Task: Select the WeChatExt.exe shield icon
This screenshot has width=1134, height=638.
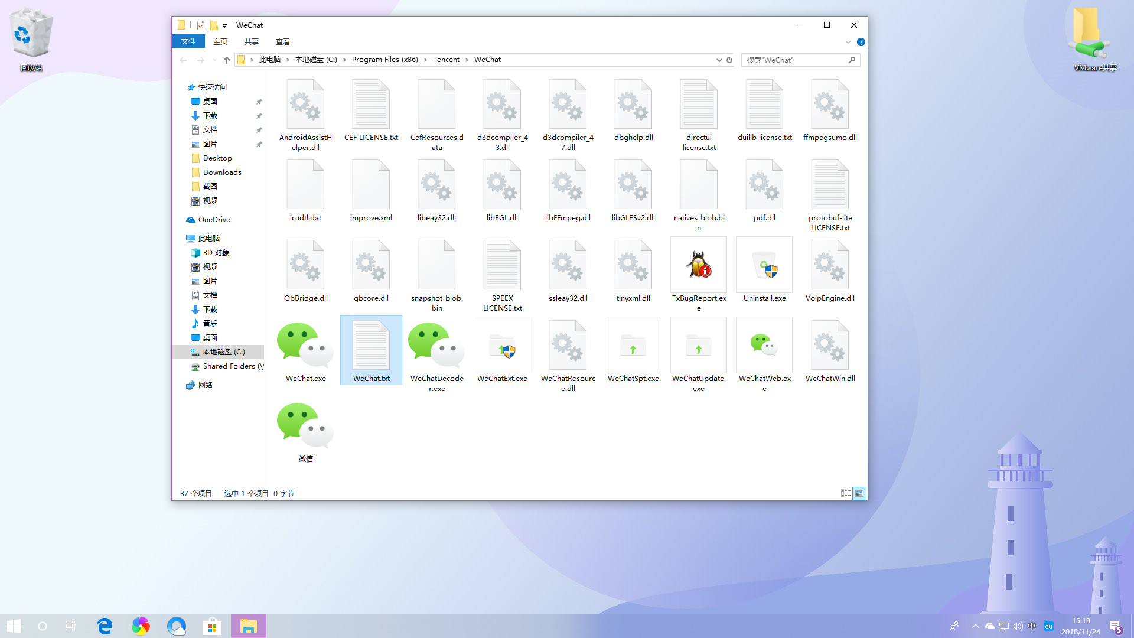Action: pos(502,346)
